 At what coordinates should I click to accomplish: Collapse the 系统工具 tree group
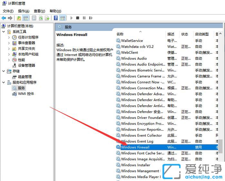pos(4,32)
